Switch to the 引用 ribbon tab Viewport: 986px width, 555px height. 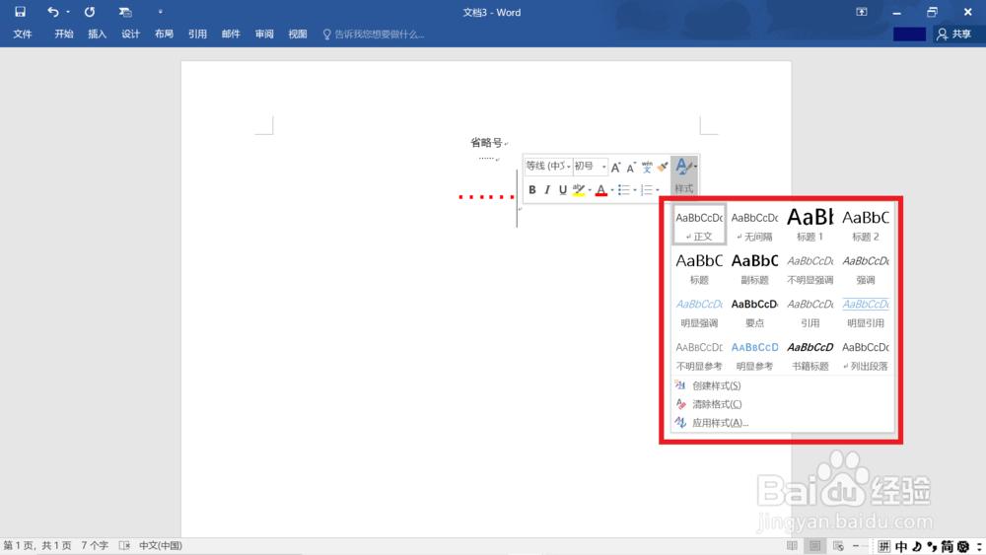[x=197, y=34]
